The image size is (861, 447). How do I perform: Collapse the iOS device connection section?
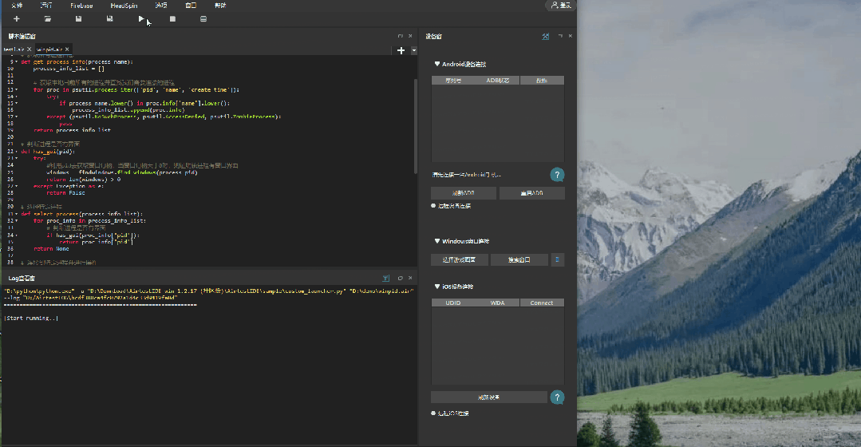(x=437, y=286)
